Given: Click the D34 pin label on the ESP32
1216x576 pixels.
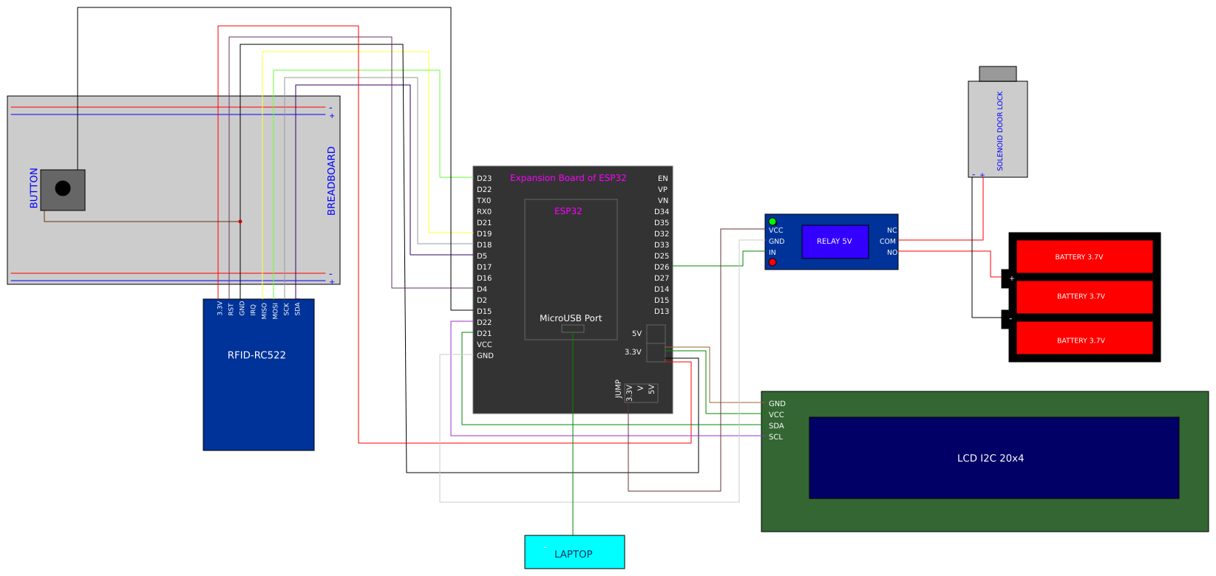Looking at the screenshot, I should (662, 212).
